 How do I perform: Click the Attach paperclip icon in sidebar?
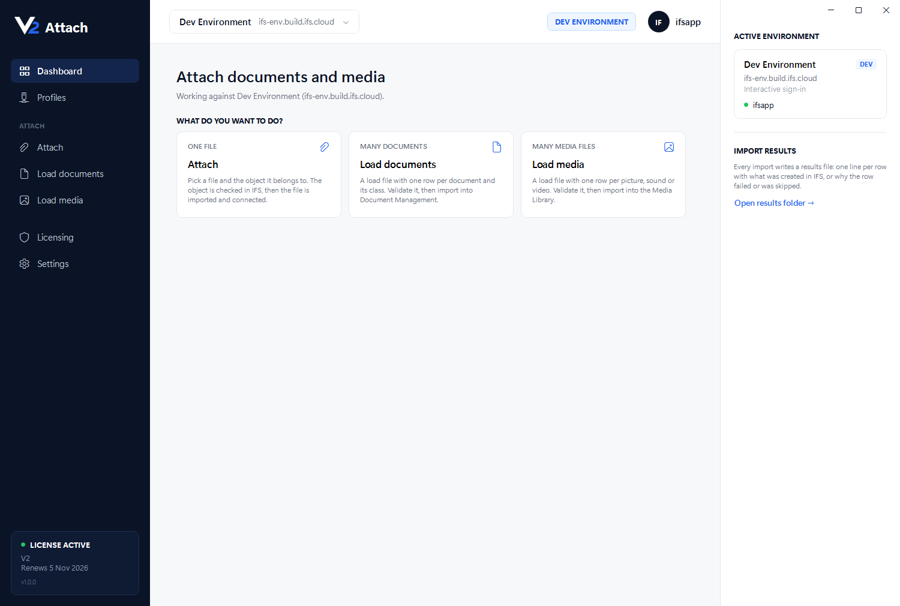[x=25, y=148]
